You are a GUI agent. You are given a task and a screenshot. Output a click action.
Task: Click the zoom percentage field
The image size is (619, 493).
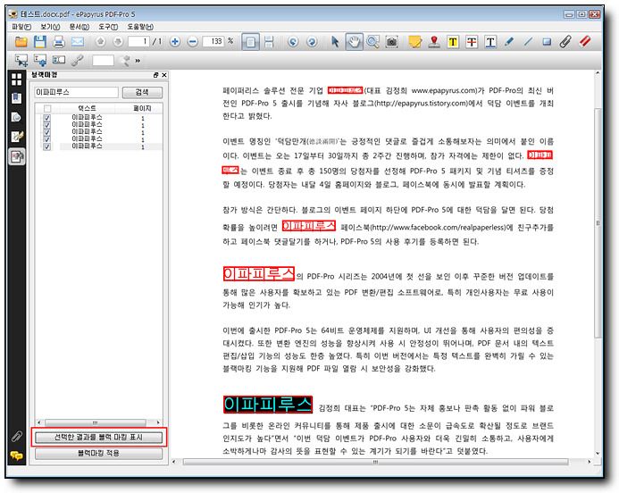[x=213, y=41]
